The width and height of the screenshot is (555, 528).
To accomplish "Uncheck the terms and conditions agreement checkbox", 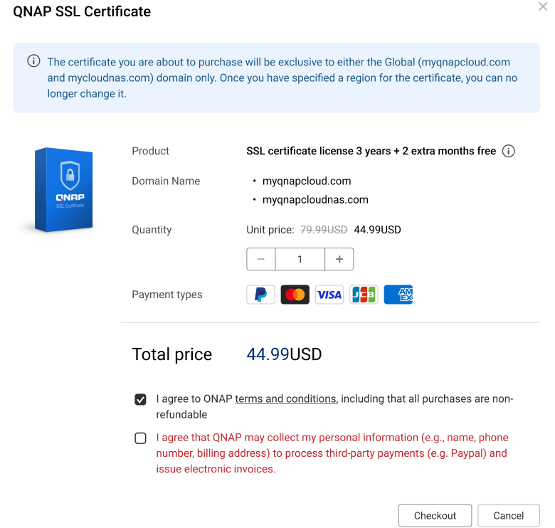I will coord(141,399).
